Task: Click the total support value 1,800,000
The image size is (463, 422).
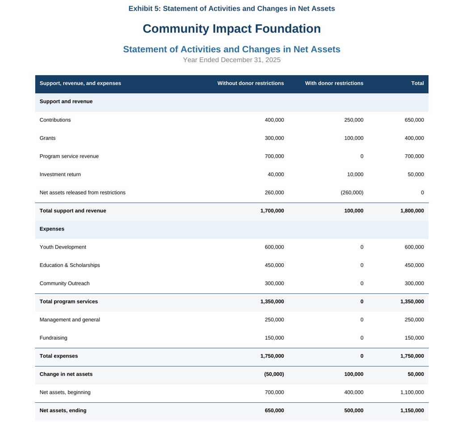Action: (412, 211)
